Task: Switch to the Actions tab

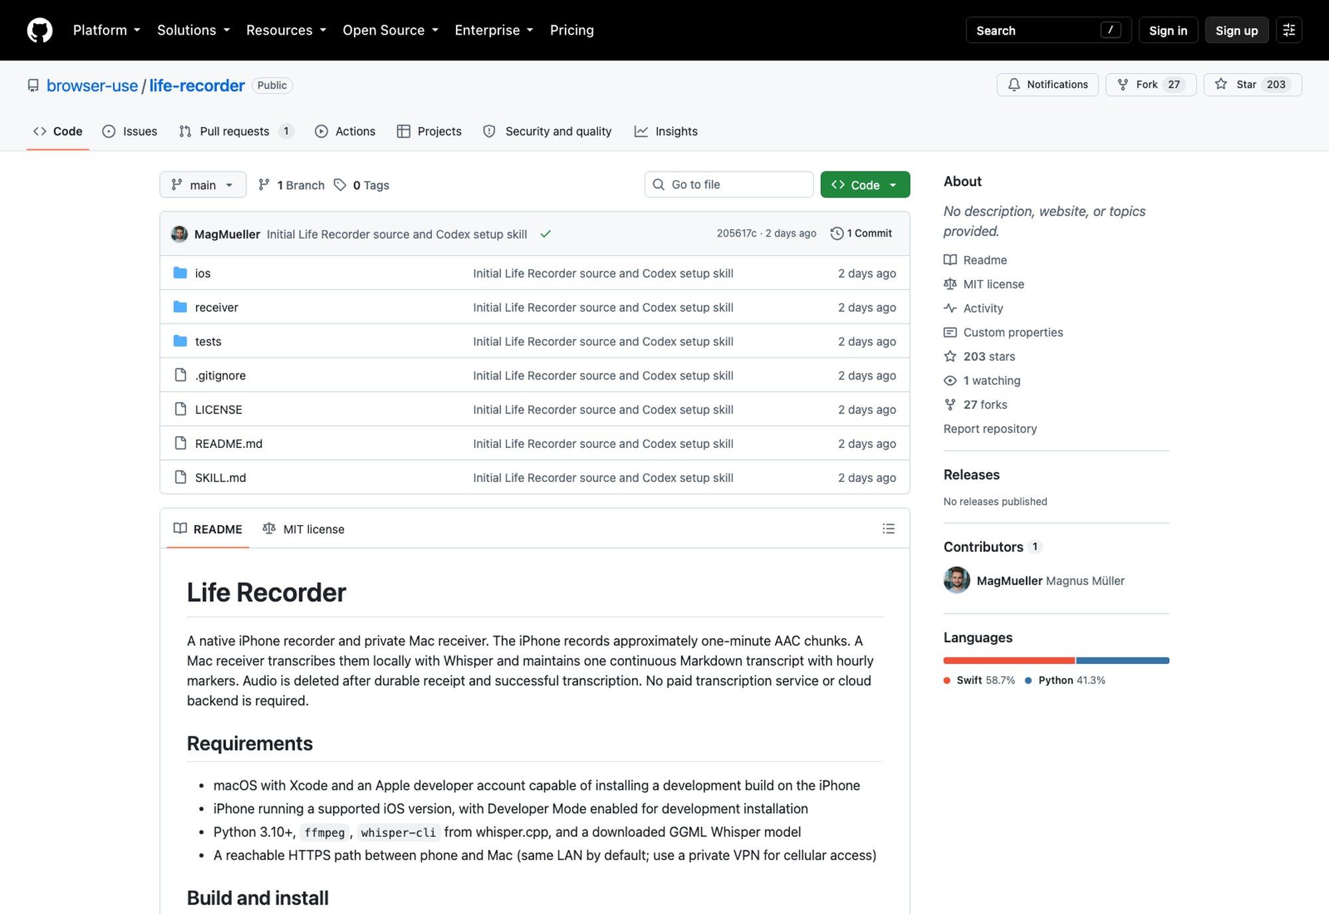Action: point(345,132)
